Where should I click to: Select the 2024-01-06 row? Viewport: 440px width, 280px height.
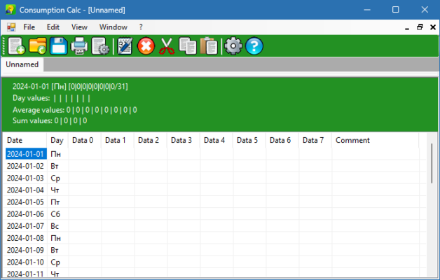(x=216, y=214)
